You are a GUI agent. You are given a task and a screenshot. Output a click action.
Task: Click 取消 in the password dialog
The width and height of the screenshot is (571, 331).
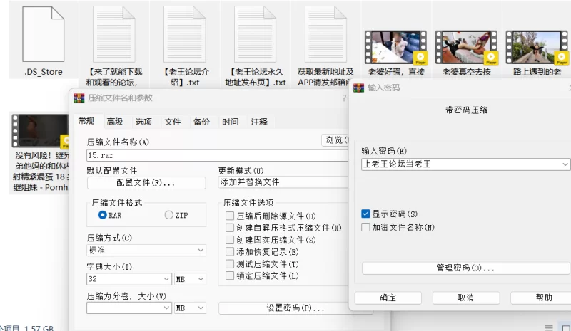coord(466,298)
